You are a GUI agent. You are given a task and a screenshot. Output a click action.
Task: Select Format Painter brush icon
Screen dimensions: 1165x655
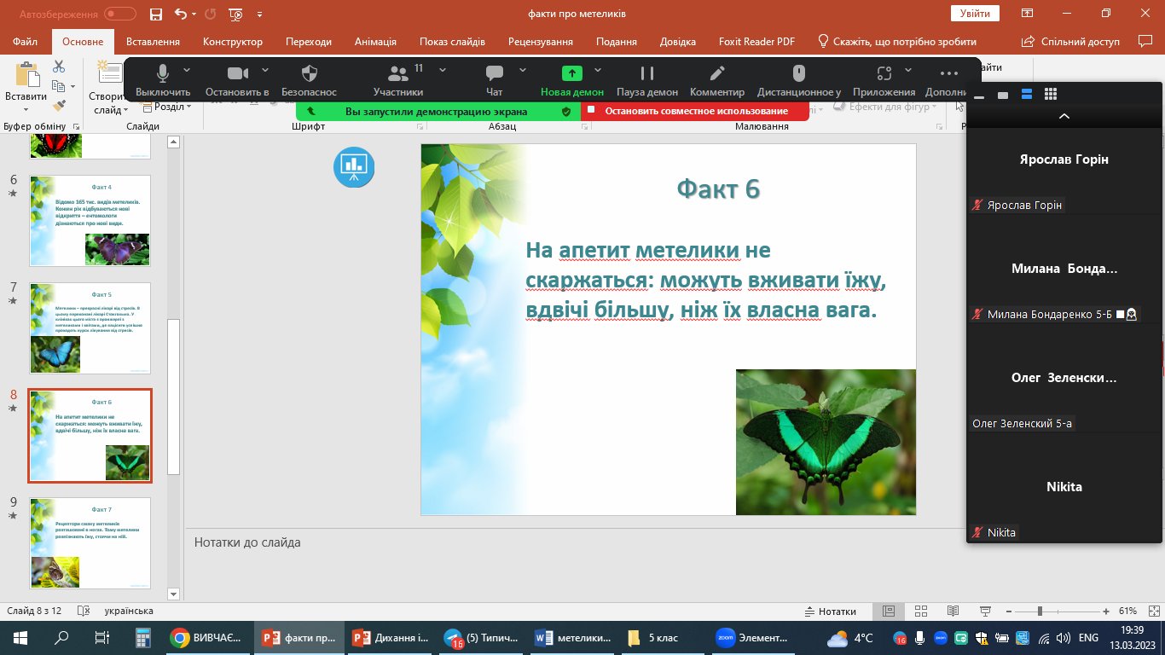click(59, 106)
